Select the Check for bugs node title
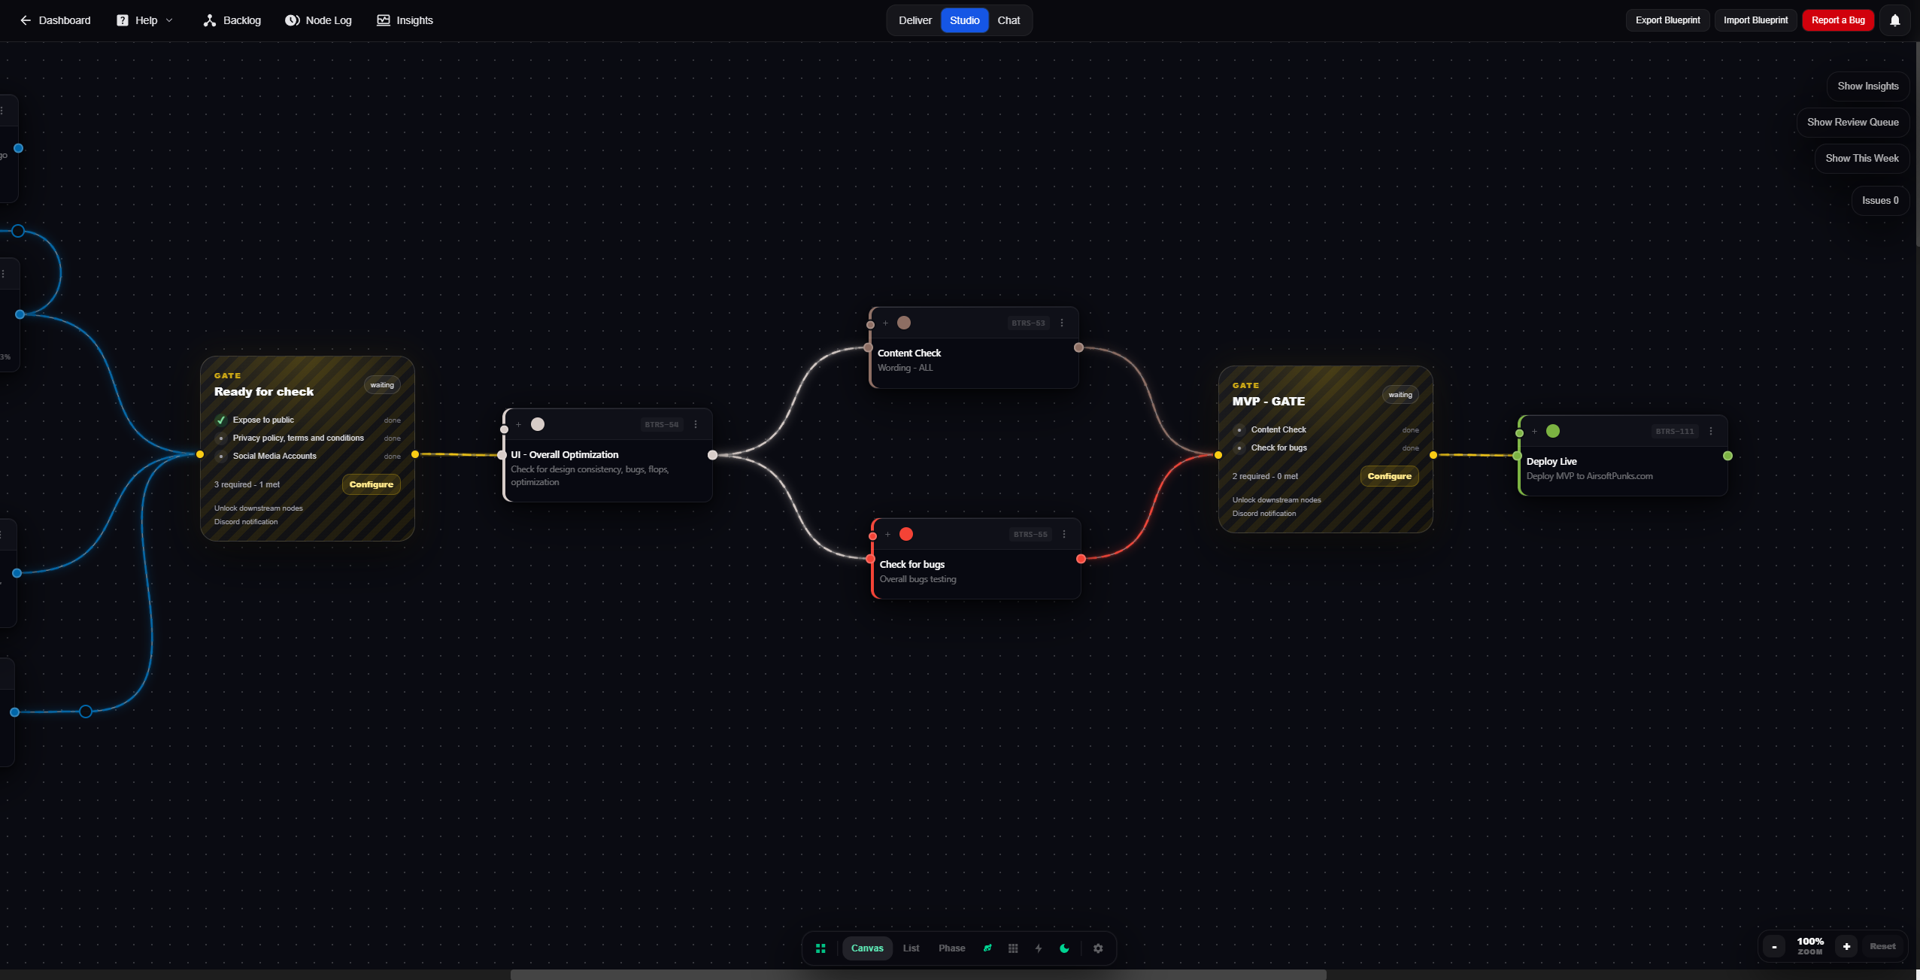 point(912,564)
